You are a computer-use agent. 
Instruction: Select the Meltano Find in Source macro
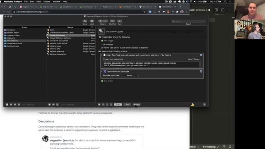coord(71,43)
